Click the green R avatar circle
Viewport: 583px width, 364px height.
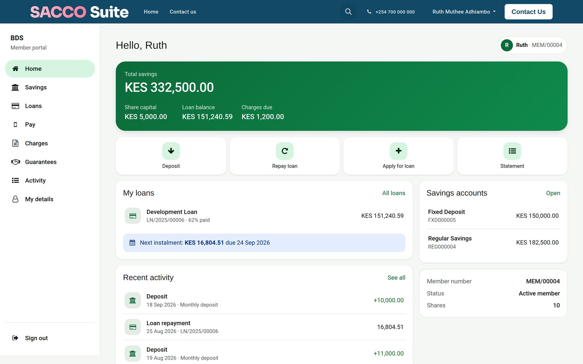(x=506, y=45)
